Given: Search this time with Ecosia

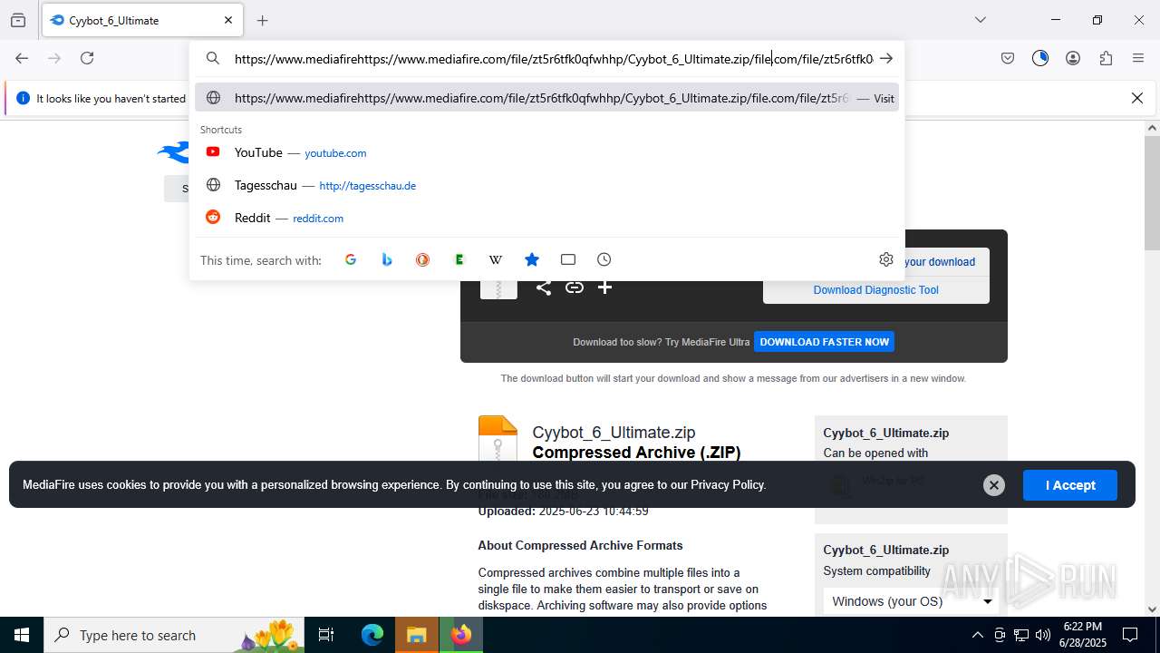Looking at the screenshot, I should (459, 259).
